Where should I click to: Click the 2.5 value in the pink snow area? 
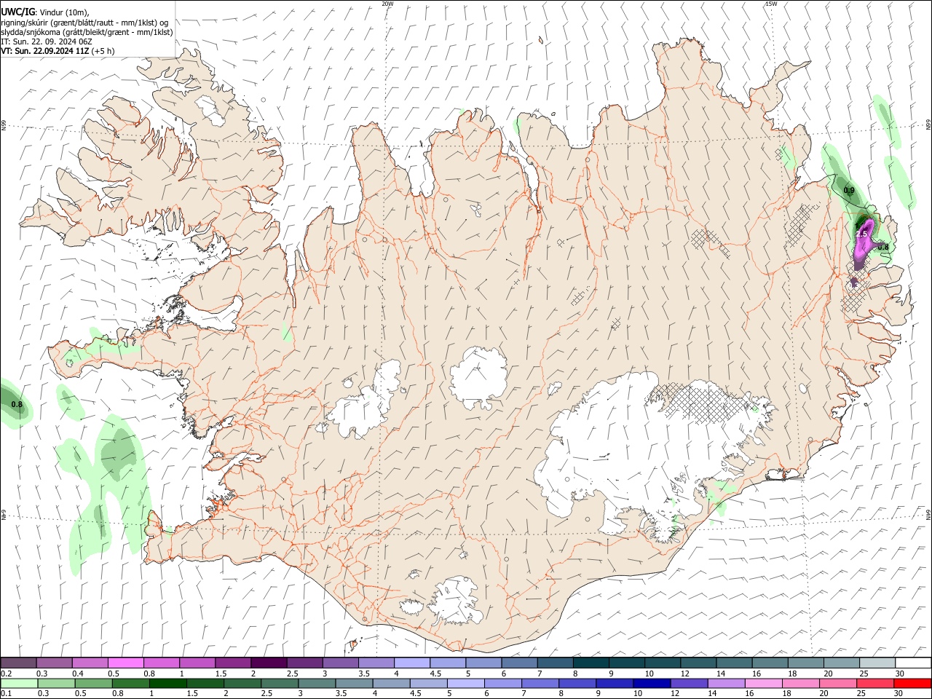pyautogui.click(x=862, y=234)
